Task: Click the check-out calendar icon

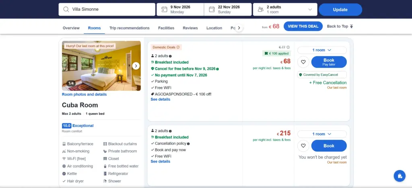Action: pos(212,9)
